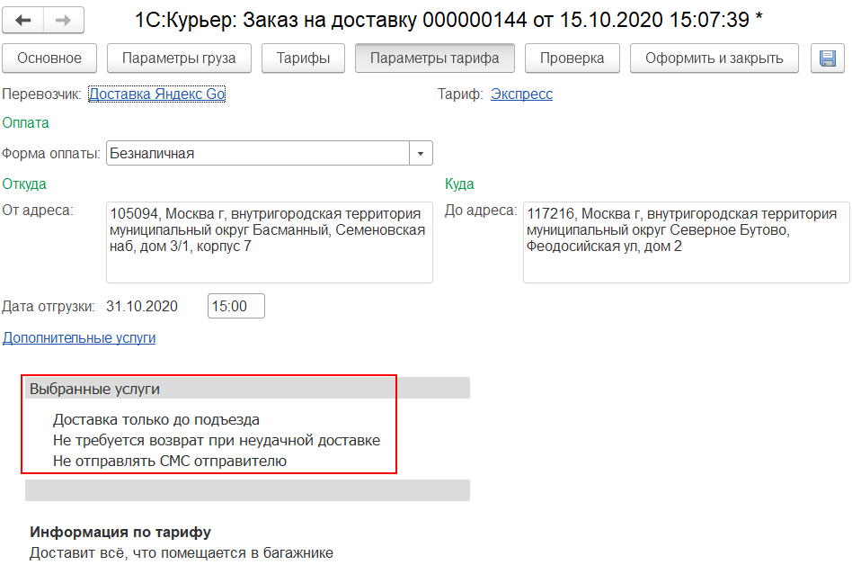Open the Проверка tab
This screenshot has width=852, height=574.
(x=572, y=58)
